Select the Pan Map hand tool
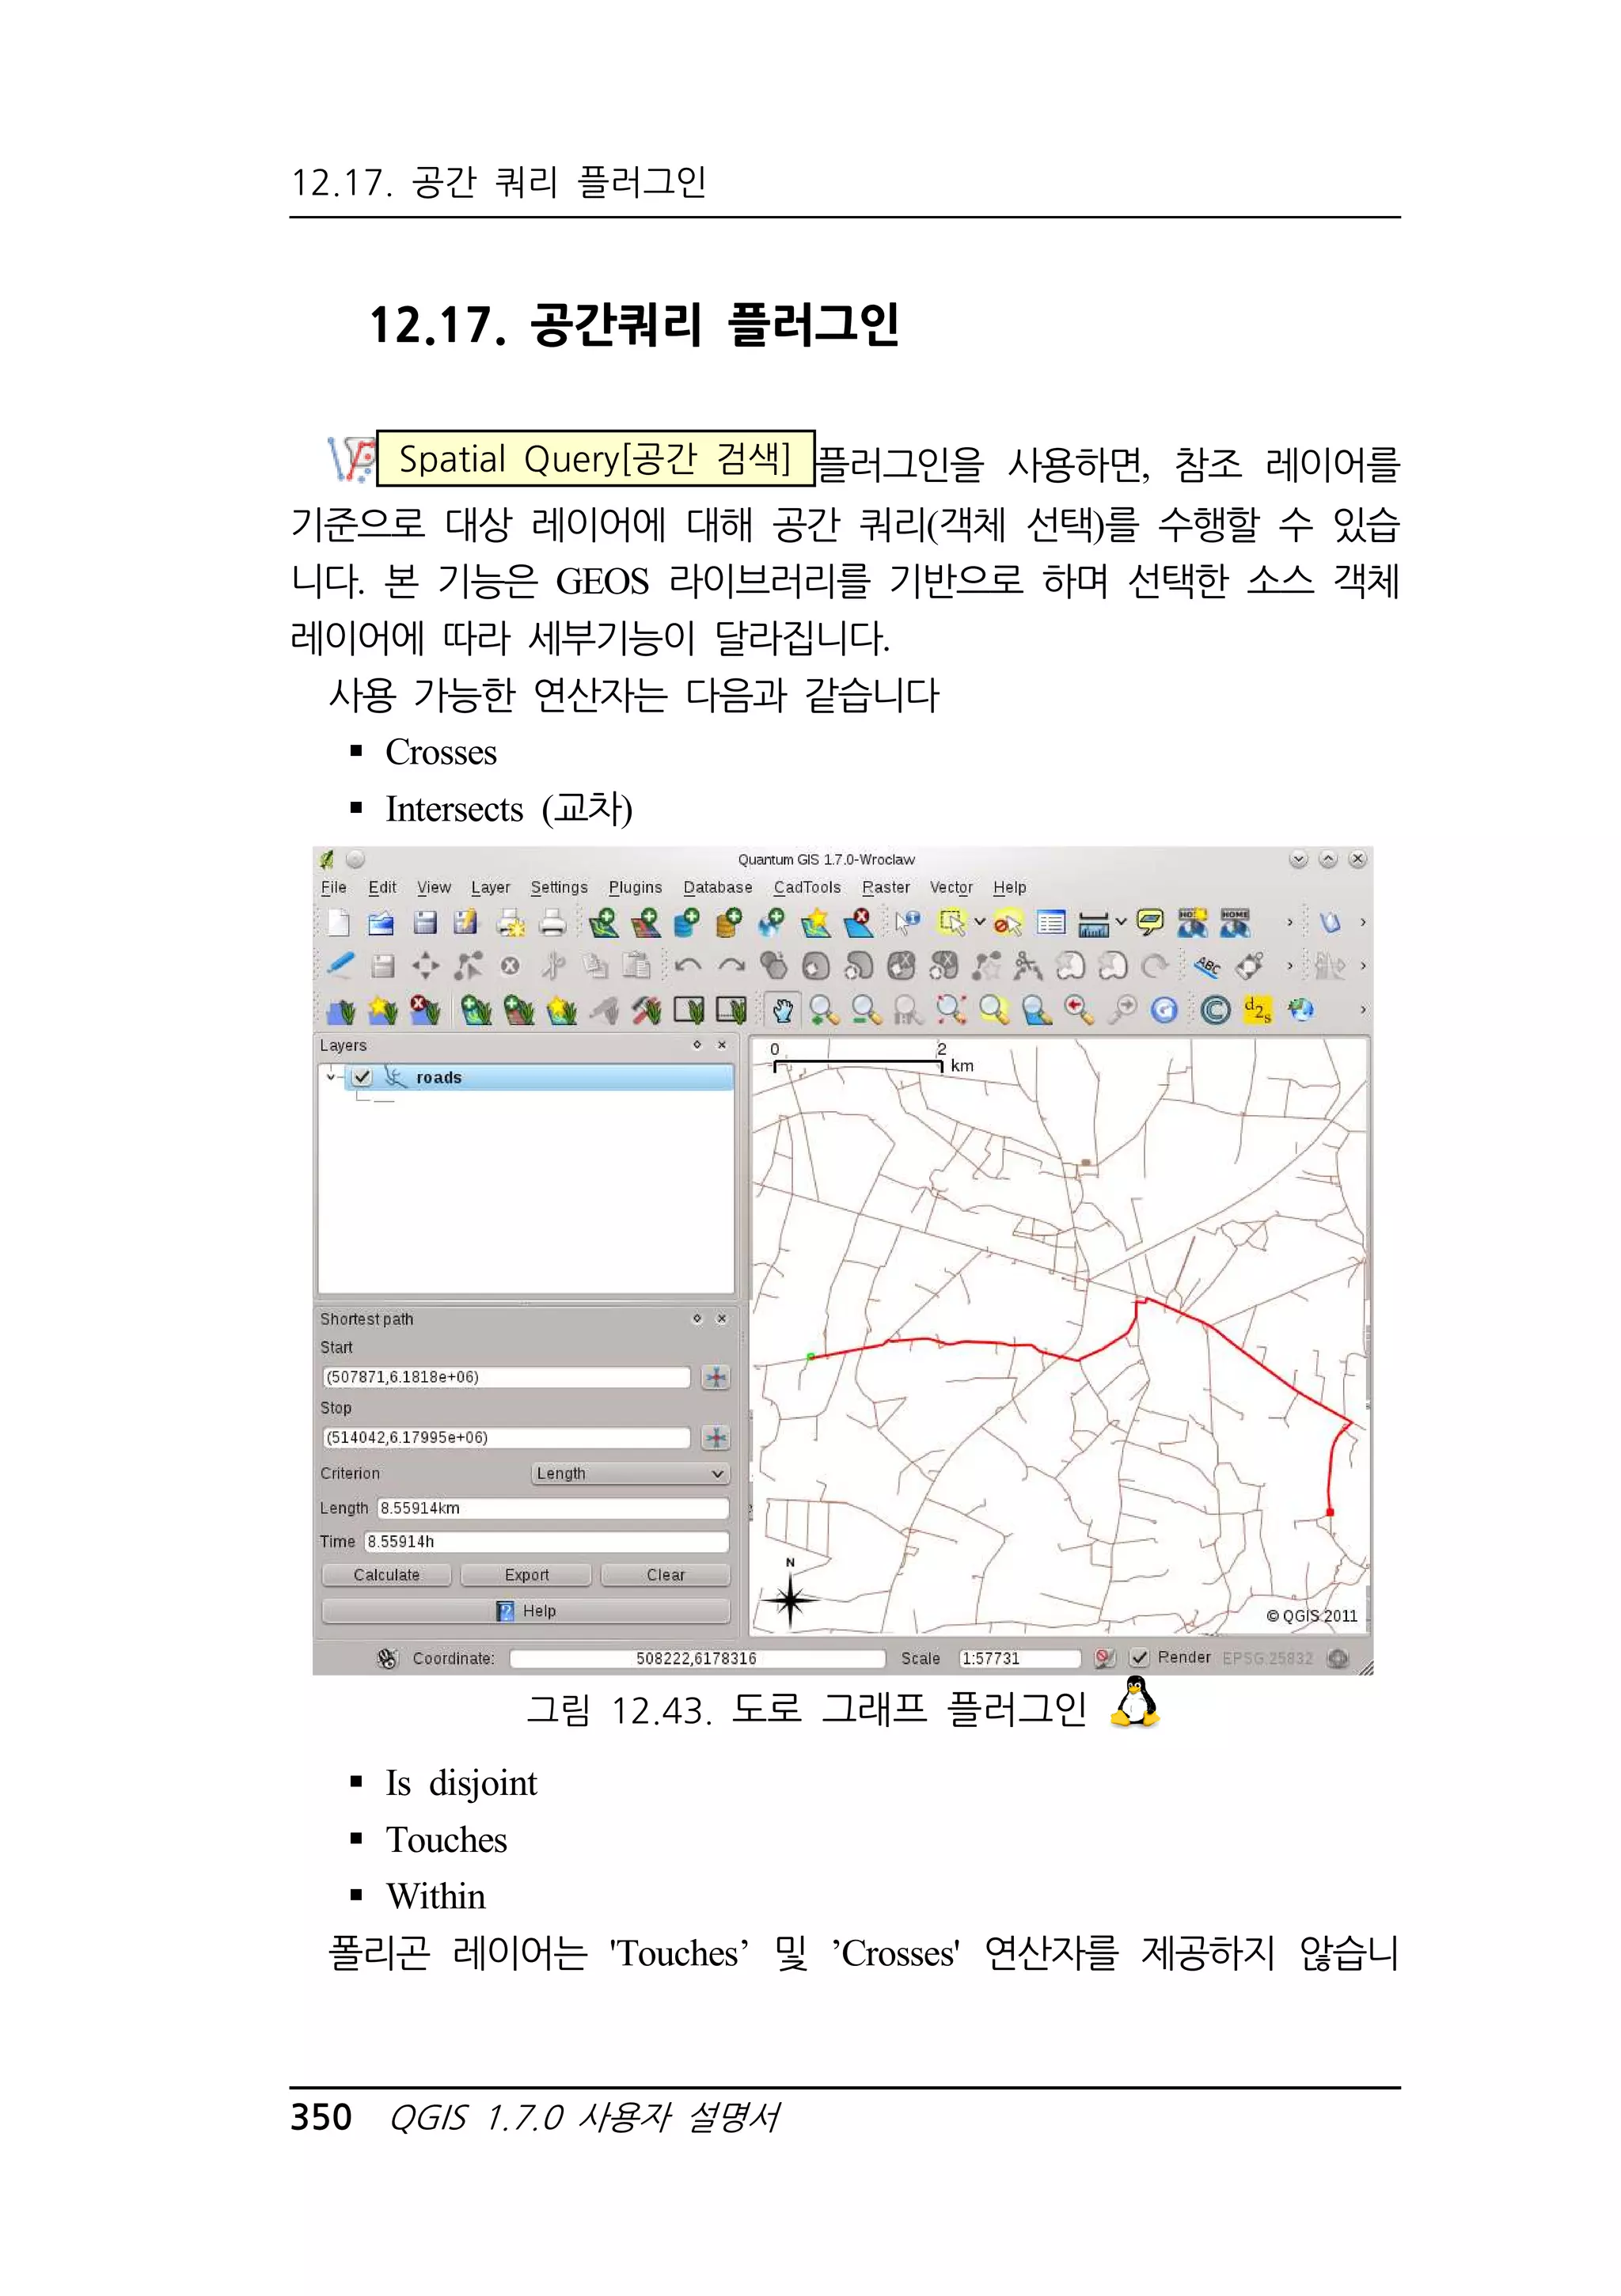This screenshot has width=1621, height=2296. click(x=782, y=1010)
